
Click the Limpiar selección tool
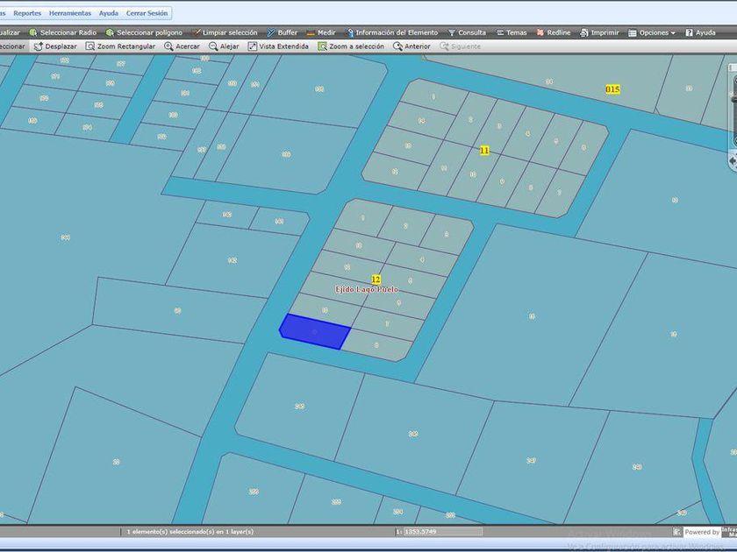pos(225,32)
